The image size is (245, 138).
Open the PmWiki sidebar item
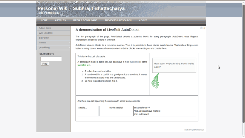[43, 43]
